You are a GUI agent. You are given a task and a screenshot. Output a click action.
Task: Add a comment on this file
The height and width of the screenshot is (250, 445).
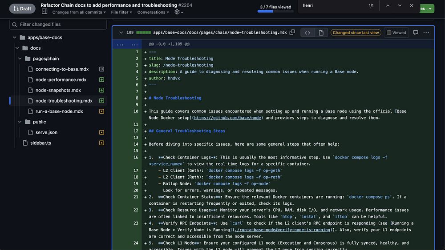[x=415, y=32]
